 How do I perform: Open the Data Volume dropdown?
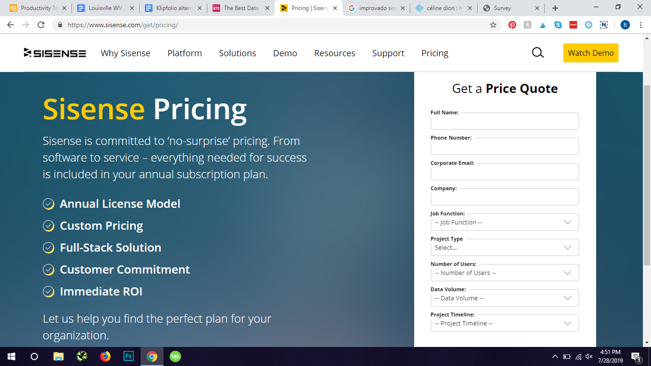(504, 298)
